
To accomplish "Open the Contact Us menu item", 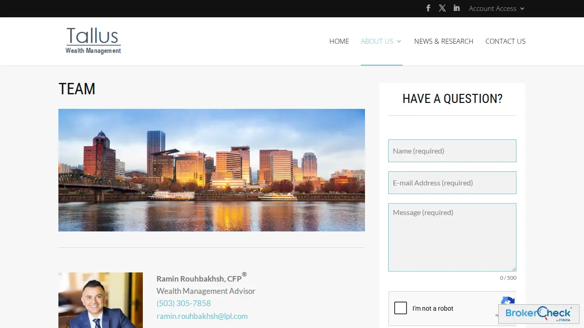I will (x=506, y=41).
